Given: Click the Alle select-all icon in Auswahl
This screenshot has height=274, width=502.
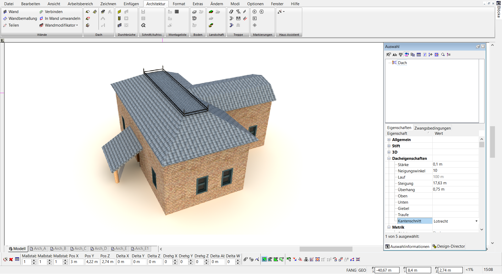Looking at the screenshot, I should [x=395, y=54].
